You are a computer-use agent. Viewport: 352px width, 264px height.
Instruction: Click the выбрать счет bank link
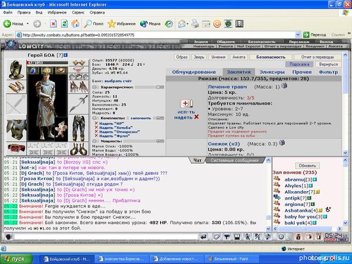tap(118, 81)
